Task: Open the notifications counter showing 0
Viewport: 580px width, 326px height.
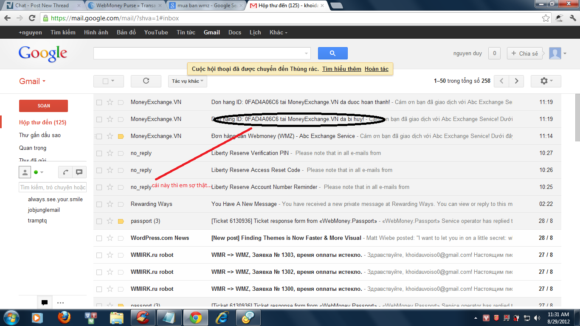Action: [494, 53]
